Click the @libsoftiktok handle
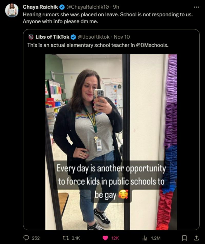Screen dimensions: 205x244 pos(94,37)
